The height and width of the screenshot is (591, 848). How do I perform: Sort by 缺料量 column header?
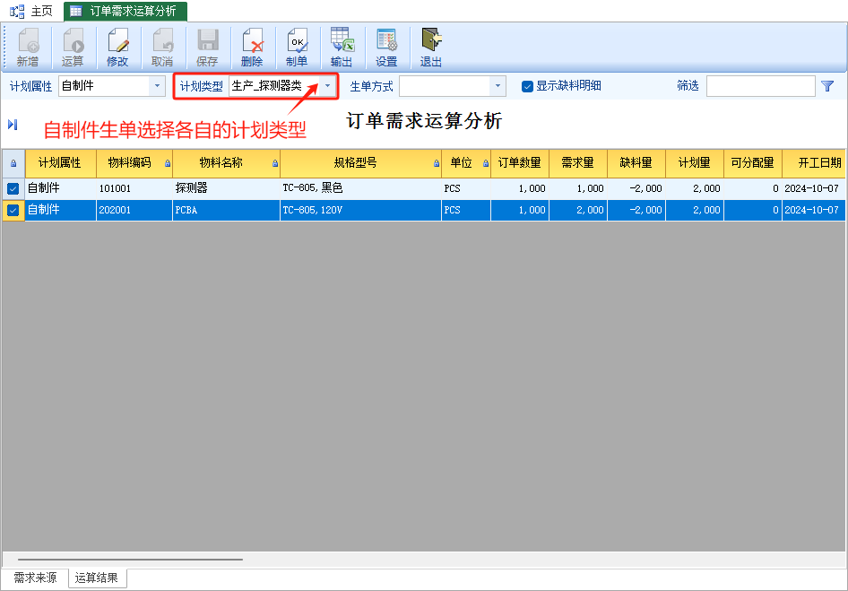pos(636,163)
